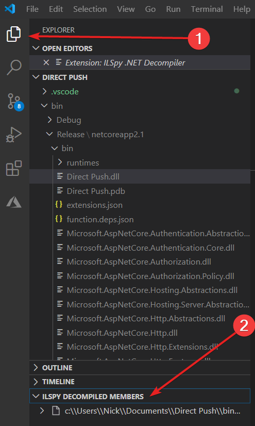Image resolution: width=255 pixels, height=426 pixels.
Task: Open the Selection menu
Action: [90, 9]
